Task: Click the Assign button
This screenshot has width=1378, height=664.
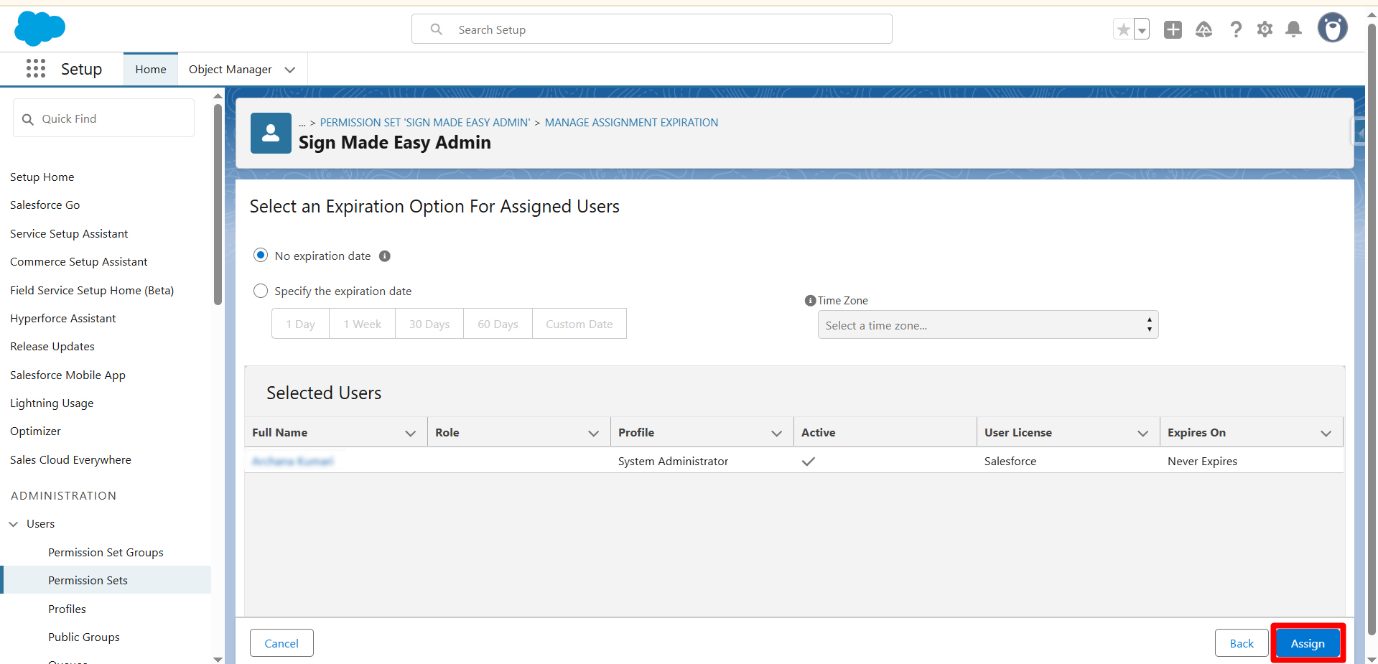Action: 1308,643
